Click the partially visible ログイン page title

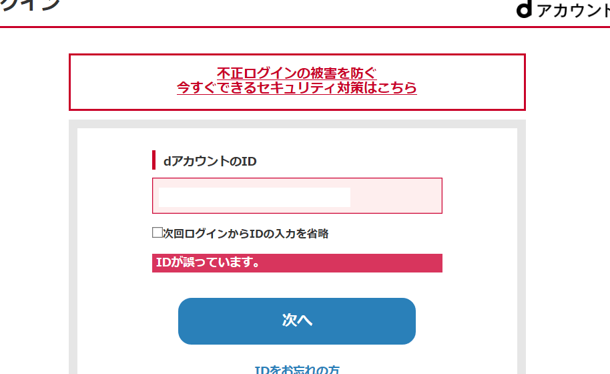click(x=30, y=4)
